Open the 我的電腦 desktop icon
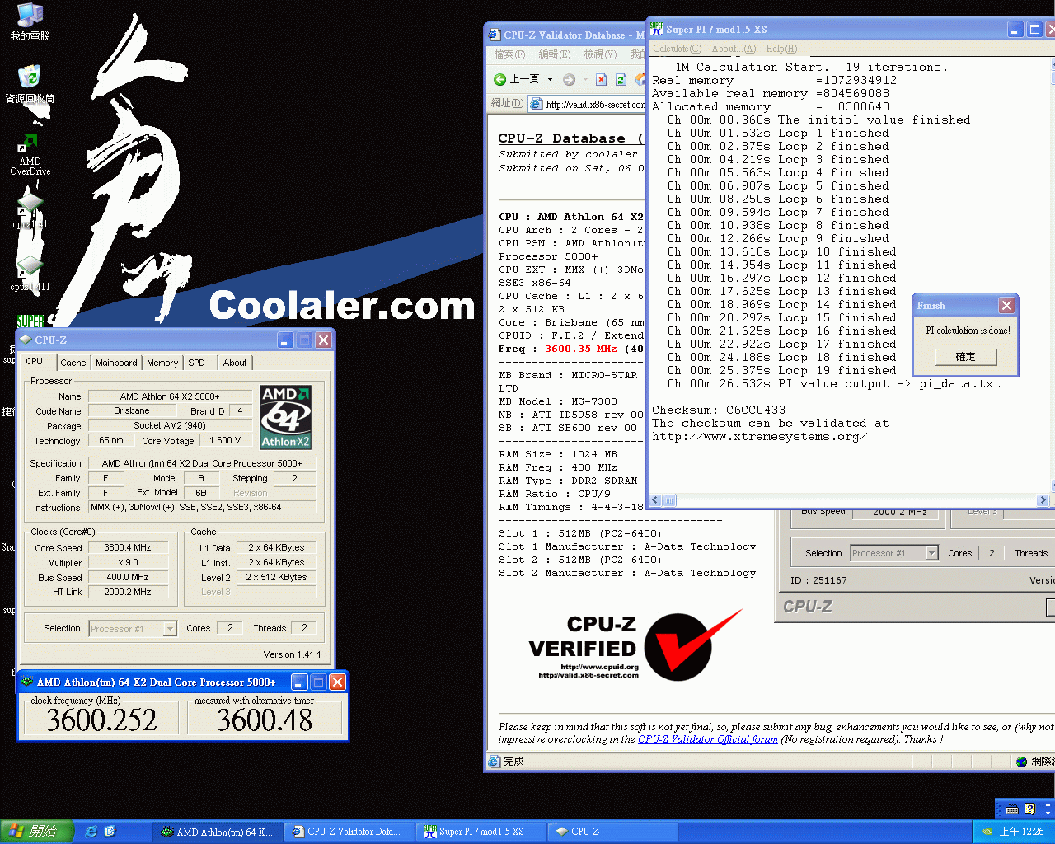The height and width of the screenshot is (844, 1055). pyautogui.click(x=30, y=21)
